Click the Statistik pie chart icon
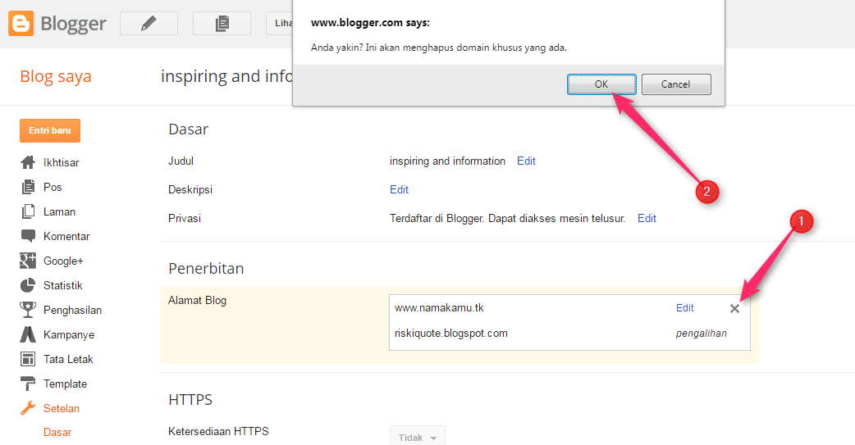Image resolution: width=855 pixels, height=445 pixels. (28, 285)
